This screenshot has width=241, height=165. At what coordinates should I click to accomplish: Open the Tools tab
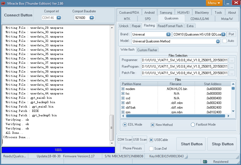(218, 12)
